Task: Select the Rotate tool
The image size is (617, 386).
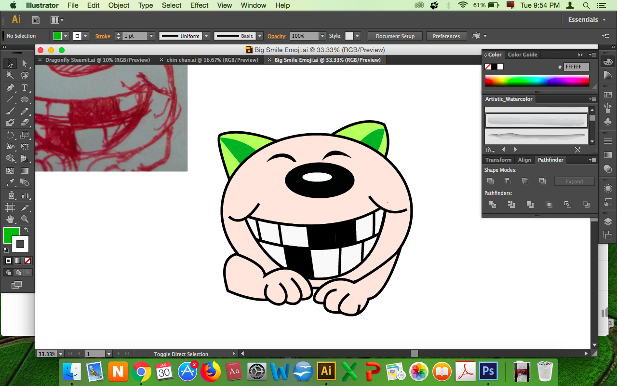Action: (10, 135)
